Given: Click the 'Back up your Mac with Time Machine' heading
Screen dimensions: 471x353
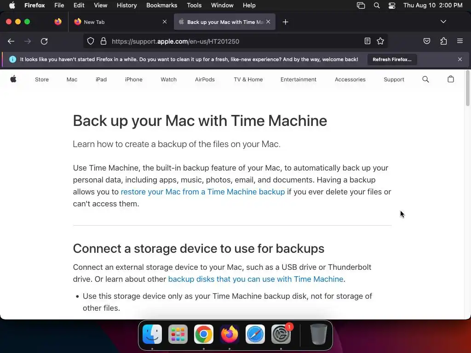Looking at the screenshot, I should click(x=200, y=121).
